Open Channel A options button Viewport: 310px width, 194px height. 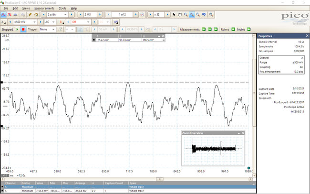(4, 22)
